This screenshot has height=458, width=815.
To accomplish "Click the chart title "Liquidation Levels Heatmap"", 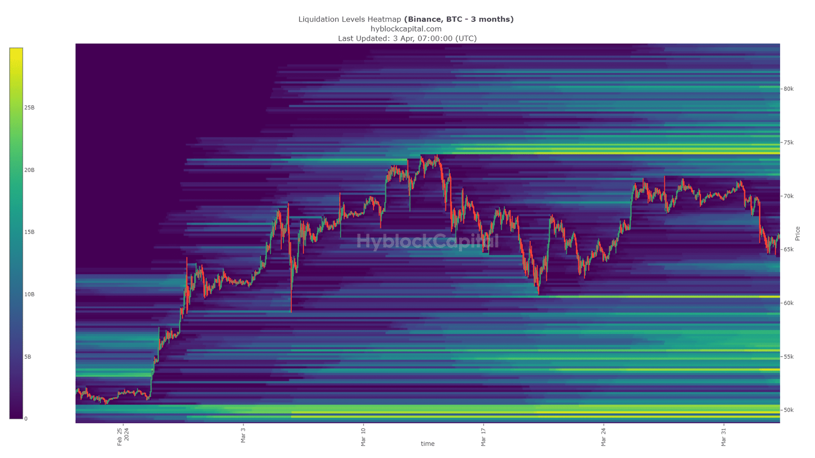I will 350,19.
